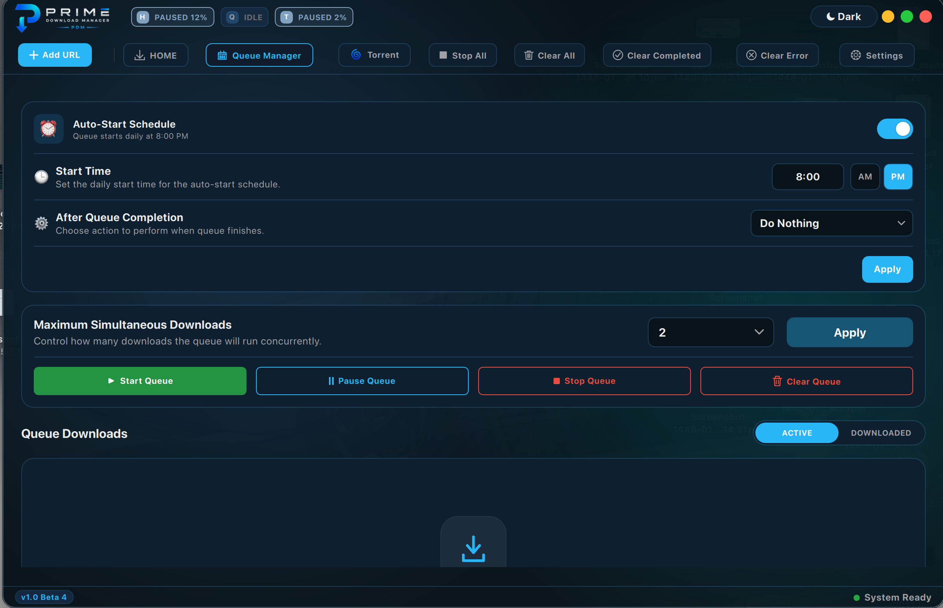Click the Prime Download Manager logo
The image size is (943, 608).
click(x=62, y=17)
